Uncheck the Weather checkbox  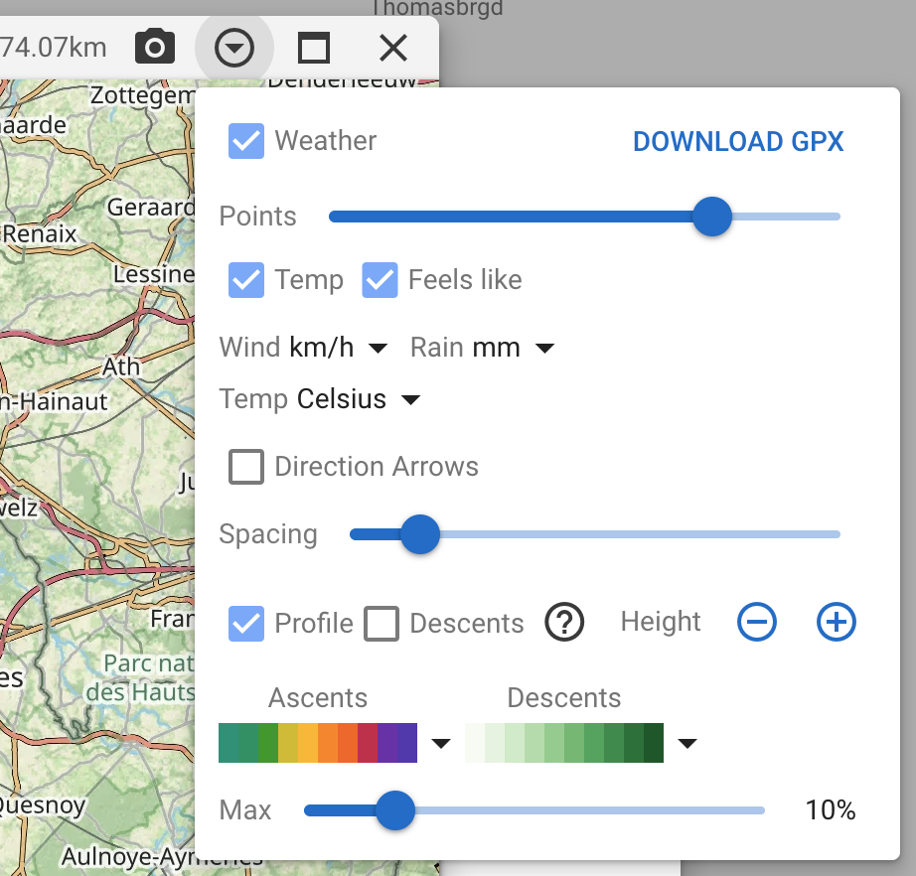246,141
